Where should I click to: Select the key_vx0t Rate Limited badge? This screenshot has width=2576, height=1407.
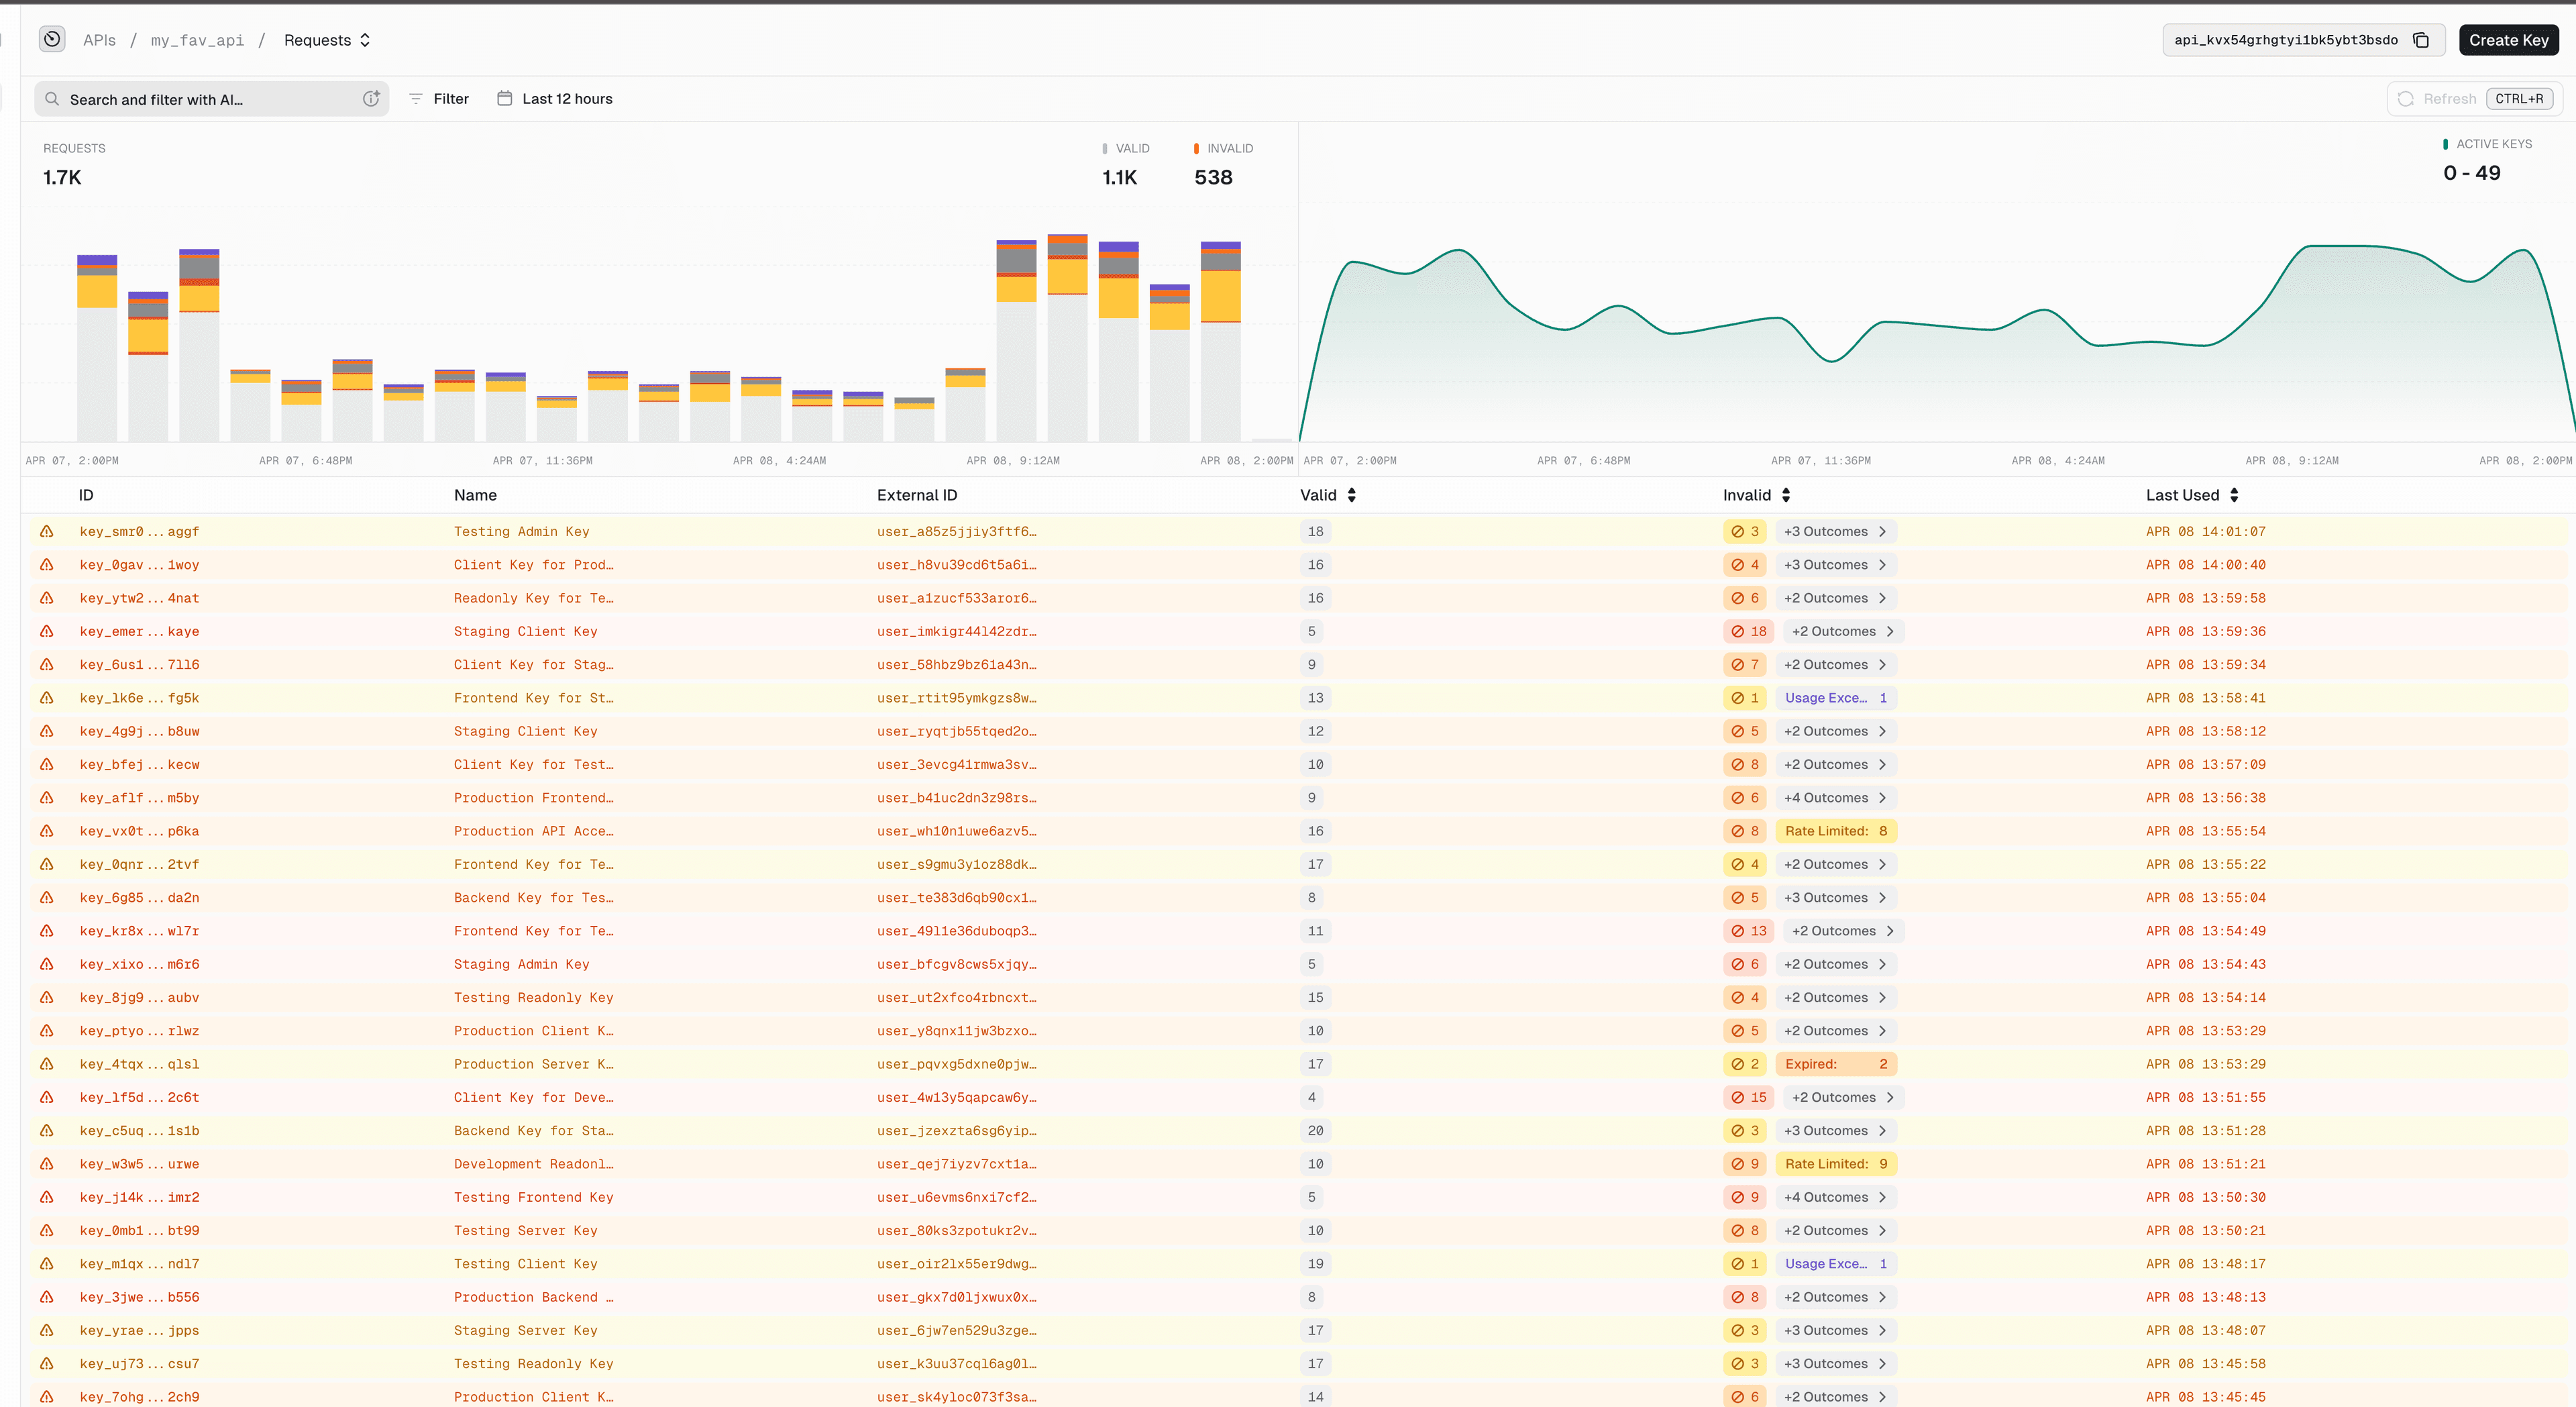click(x=1838, y=831)
